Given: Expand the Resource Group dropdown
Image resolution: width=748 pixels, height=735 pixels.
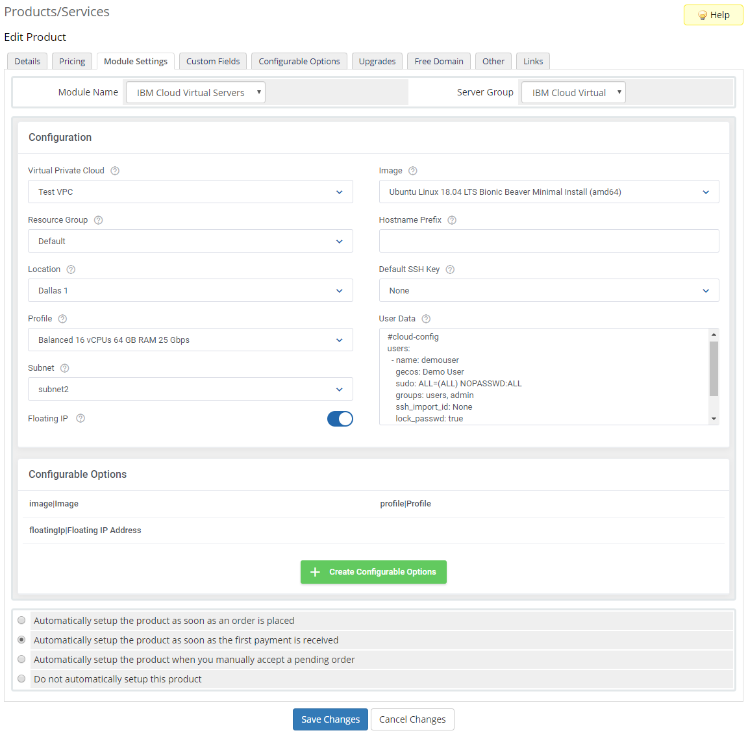Looking at the screenshot, I should (190, 242).
